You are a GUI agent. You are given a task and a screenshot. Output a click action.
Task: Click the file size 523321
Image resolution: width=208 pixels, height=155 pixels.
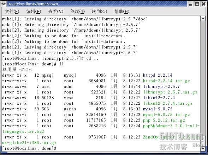(x=98, y=92)
